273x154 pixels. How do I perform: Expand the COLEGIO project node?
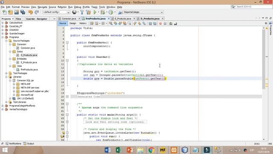point(3,30)
